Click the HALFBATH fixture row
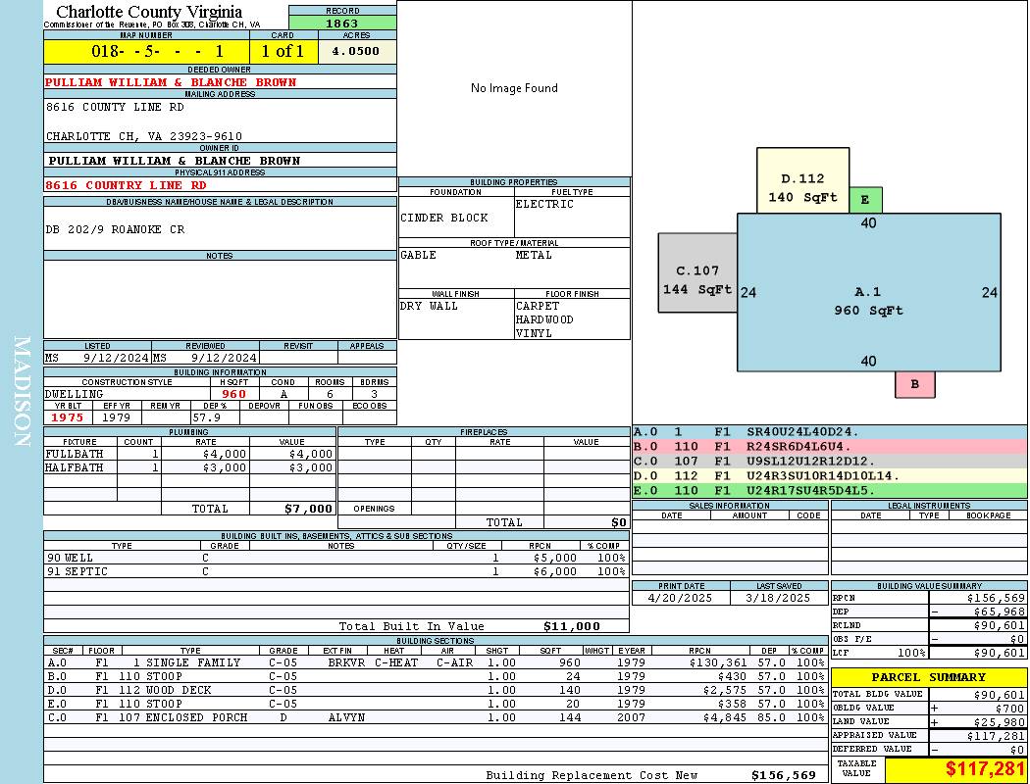This screenshot has height=784, width=1030. 190,467
